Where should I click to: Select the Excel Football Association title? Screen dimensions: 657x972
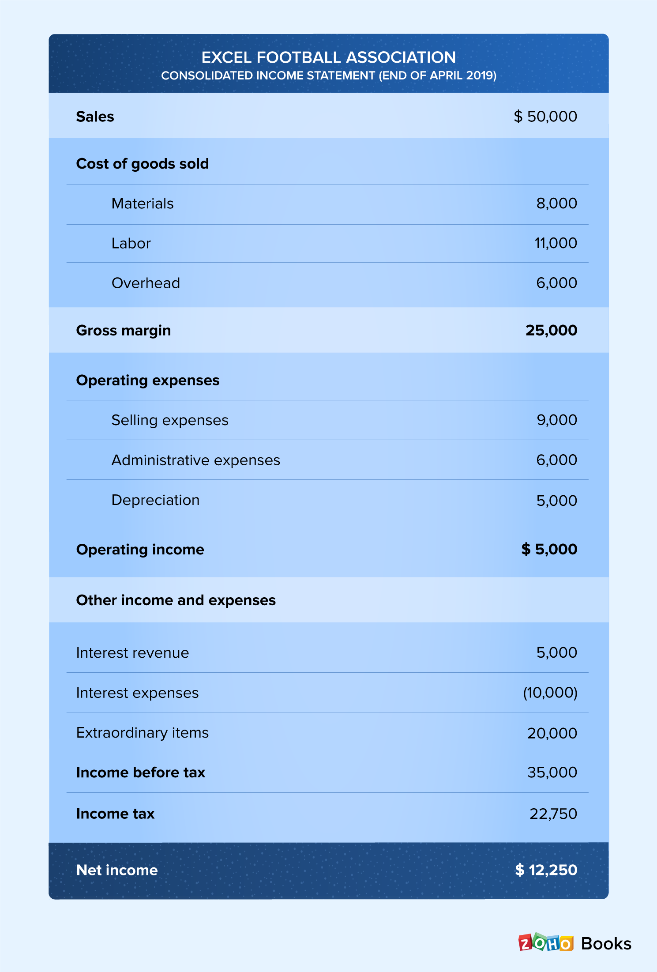pyautogui.click(x=328, y=57)
